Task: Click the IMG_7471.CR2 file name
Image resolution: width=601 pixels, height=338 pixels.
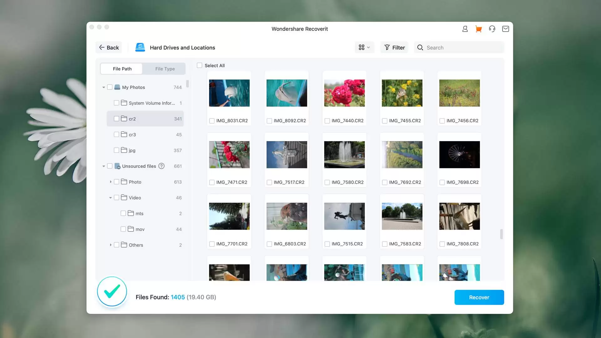Action: tap(232, 182)
